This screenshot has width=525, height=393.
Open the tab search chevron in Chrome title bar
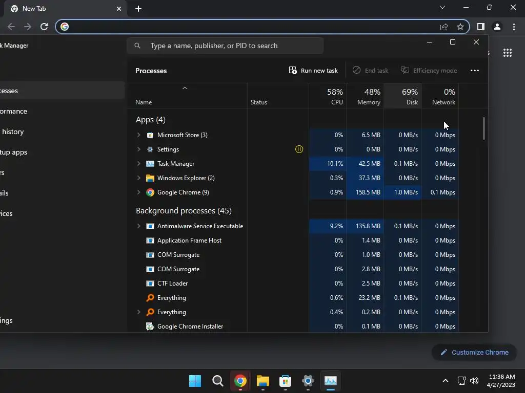point(442,7)
